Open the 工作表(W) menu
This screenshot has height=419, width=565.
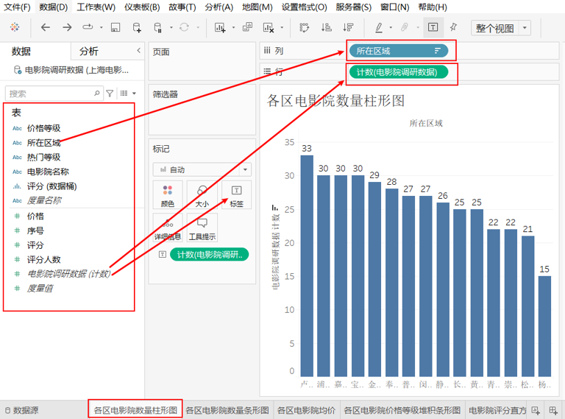point(96,7)
